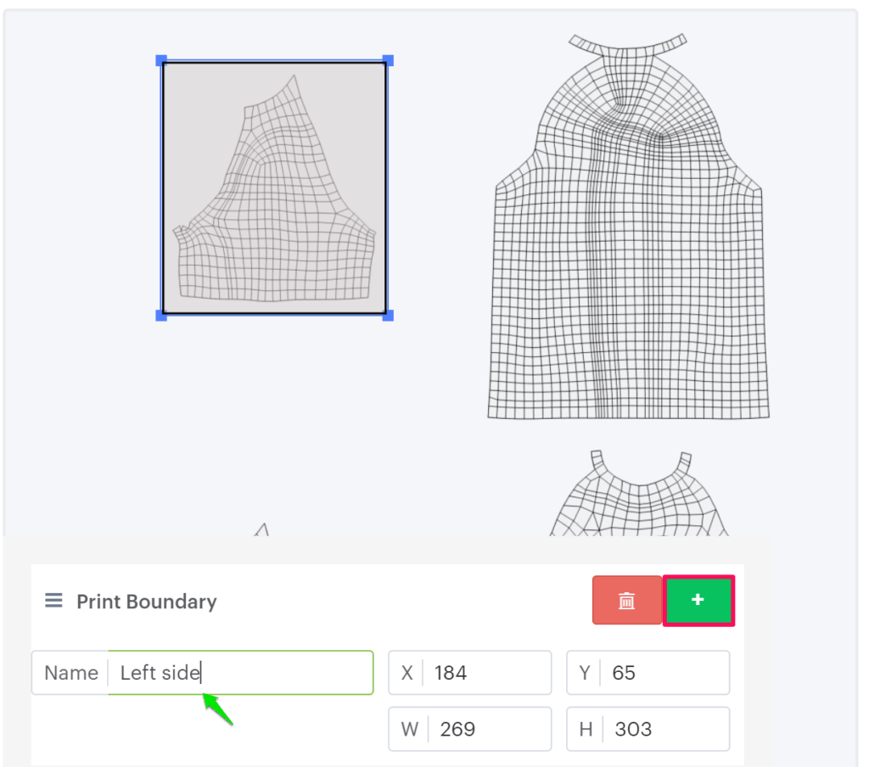Click the hamburger icon beside Print Boundary
This screenshot has height=767, width=869.
coord(53,601)
